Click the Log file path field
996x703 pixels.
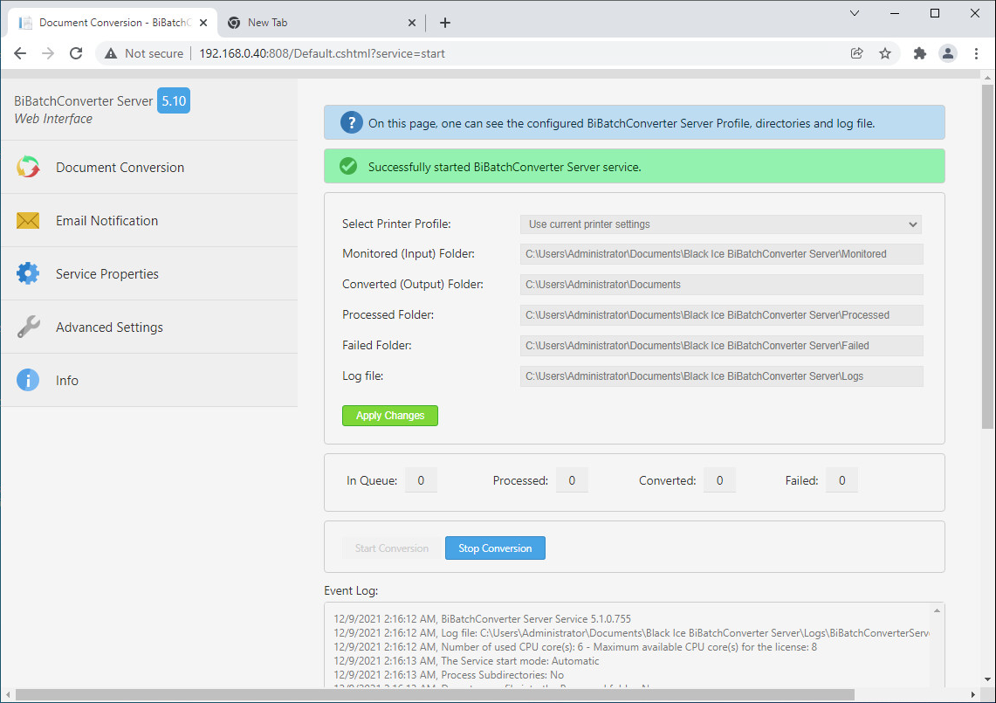tap(721, 376)
